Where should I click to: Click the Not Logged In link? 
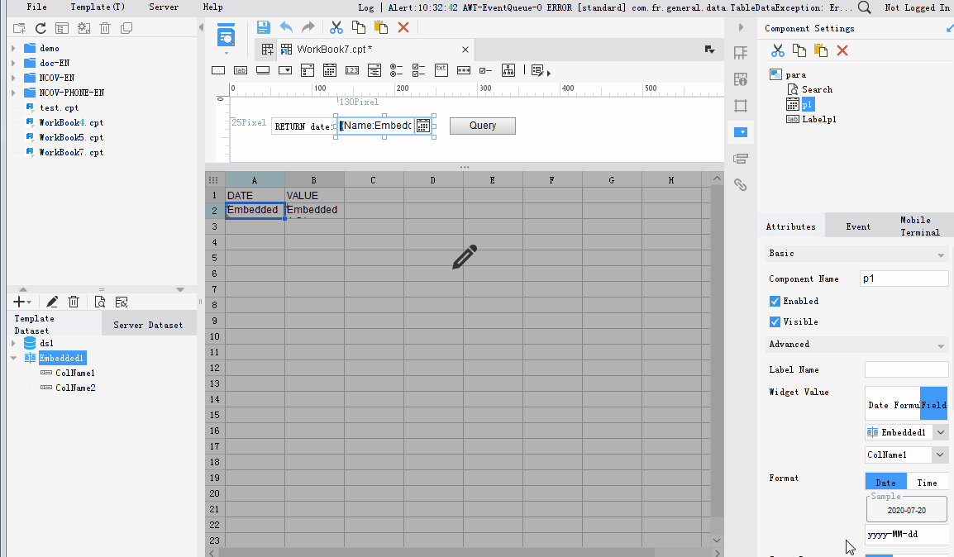tap(917, 7)
